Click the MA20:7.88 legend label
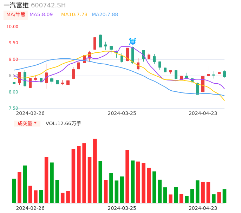The image size is (241, 213). pyautogui.click(x=105, y=15)
